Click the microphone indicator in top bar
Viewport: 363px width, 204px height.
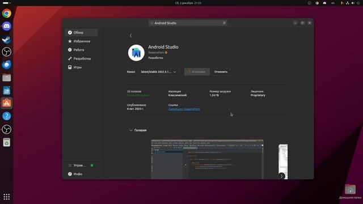[x=342, y=3]
